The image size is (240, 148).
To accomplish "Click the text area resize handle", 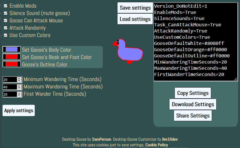I will (x=236, y=79).
